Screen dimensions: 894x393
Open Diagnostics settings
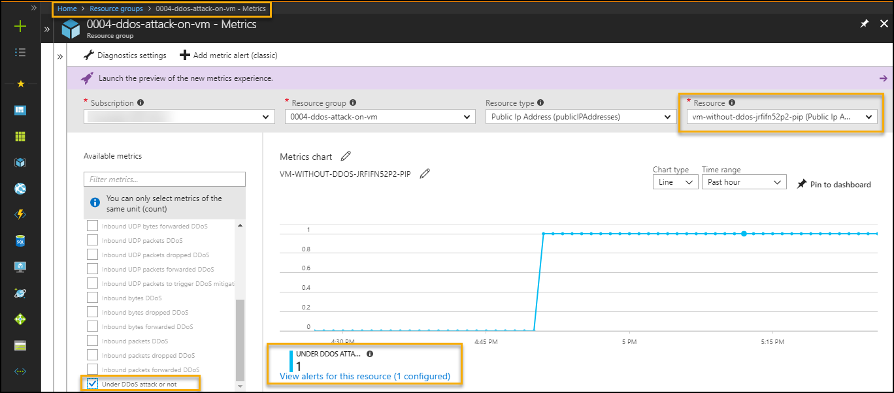[125, 55]
